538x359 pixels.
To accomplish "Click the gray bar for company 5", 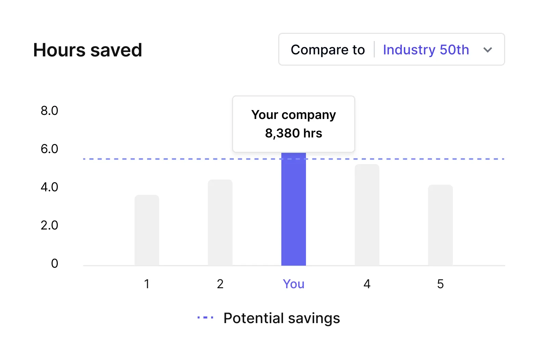I will pyautogui.click(x=440, y=225).
